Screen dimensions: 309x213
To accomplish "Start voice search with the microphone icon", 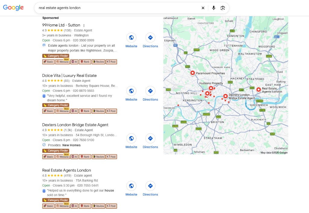I will [214, 8].
